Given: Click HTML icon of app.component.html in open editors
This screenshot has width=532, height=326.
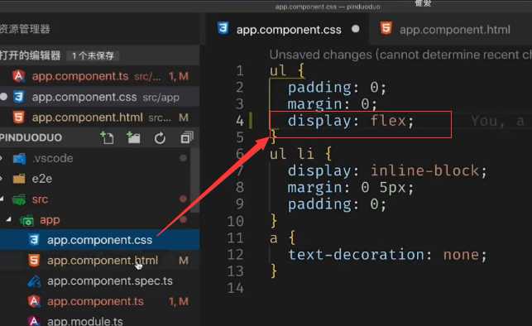Looking at the screenshot, I should point(19,117).
